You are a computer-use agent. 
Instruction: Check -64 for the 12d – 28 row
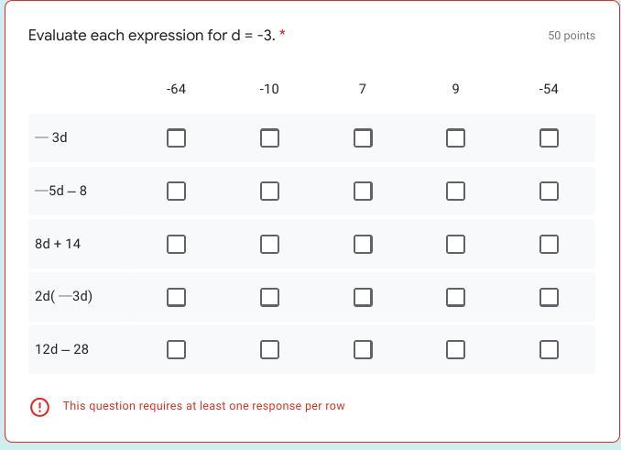click(177, 349)
